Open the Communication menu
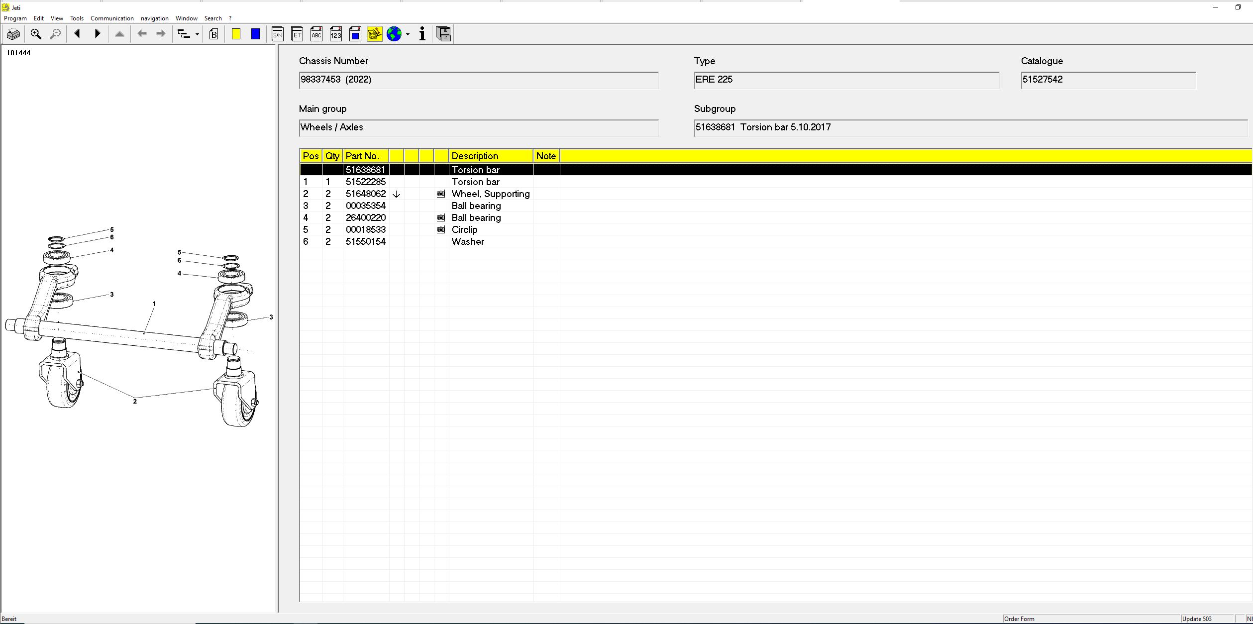 [112, 18]
